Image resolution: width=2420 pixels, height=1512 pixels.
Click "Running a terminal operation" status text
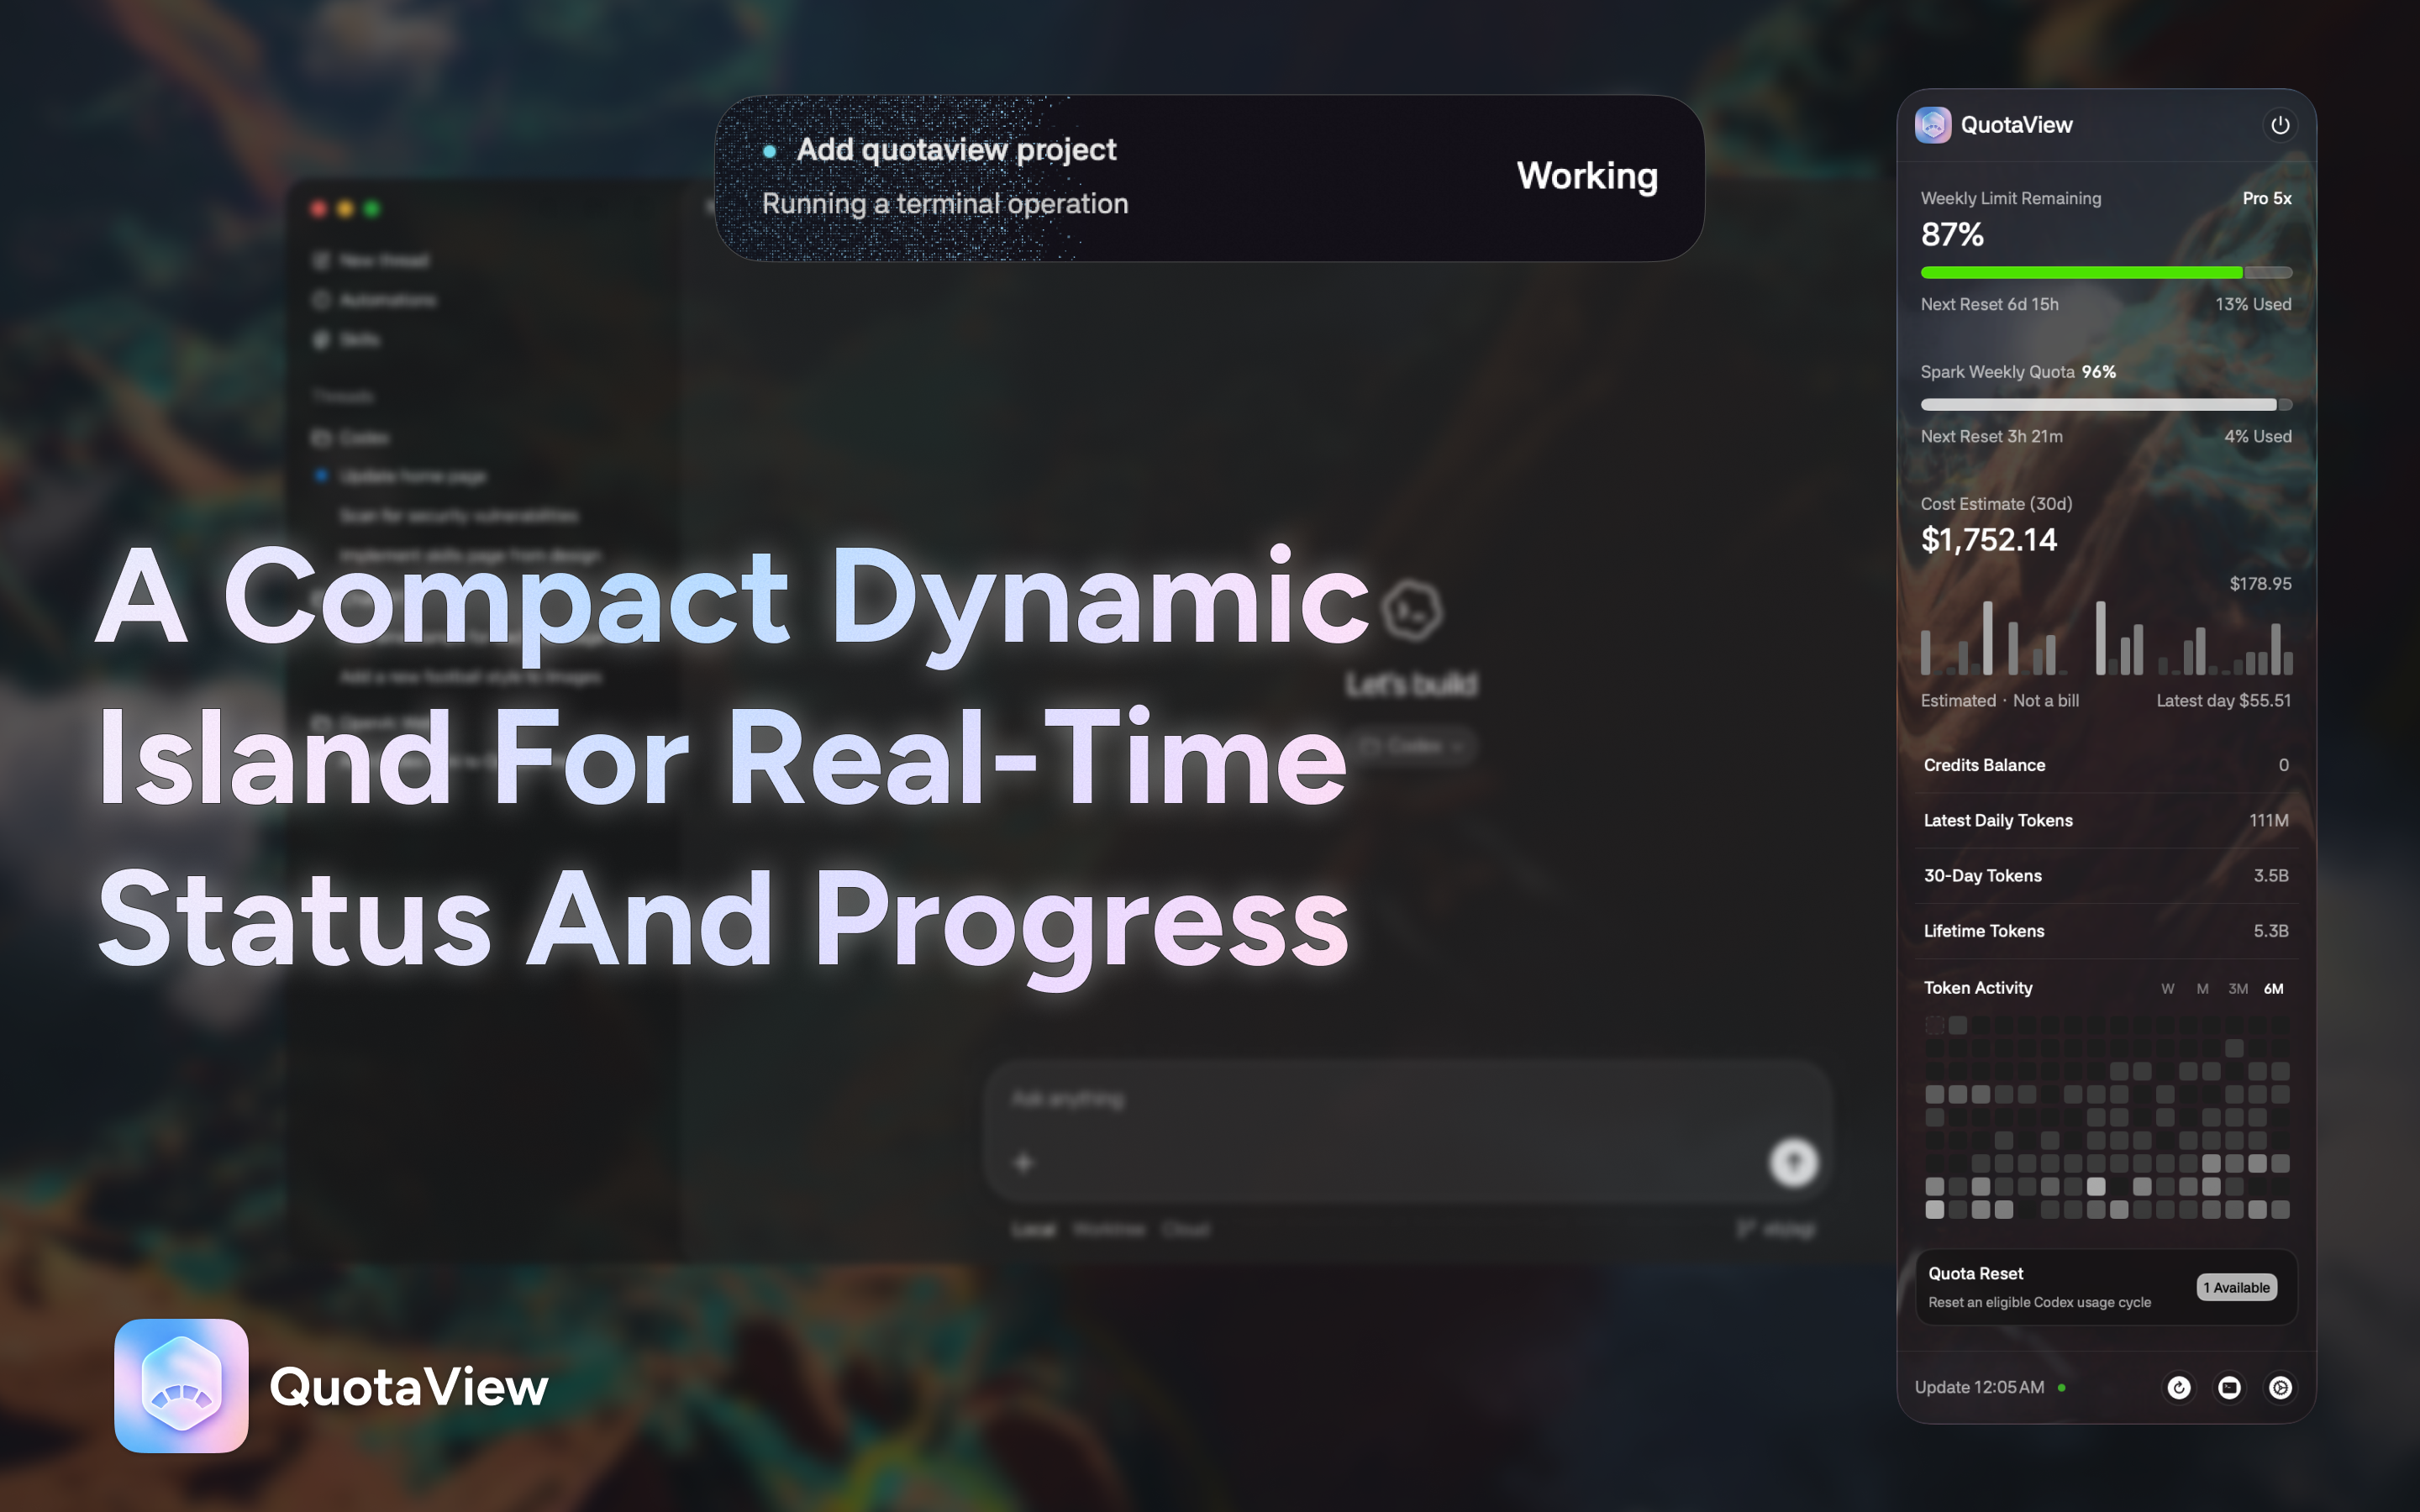[945, 204]
